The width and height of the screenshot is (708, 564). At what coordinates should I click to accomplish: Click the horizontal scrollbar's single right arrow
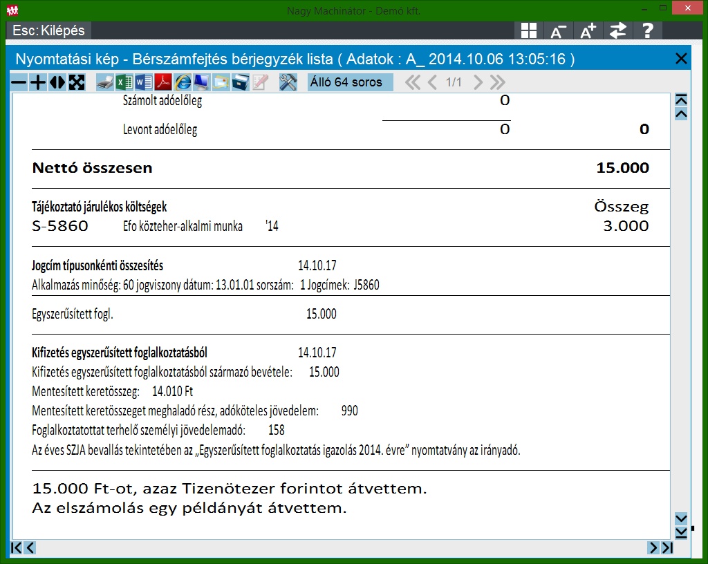pos(653,547)
